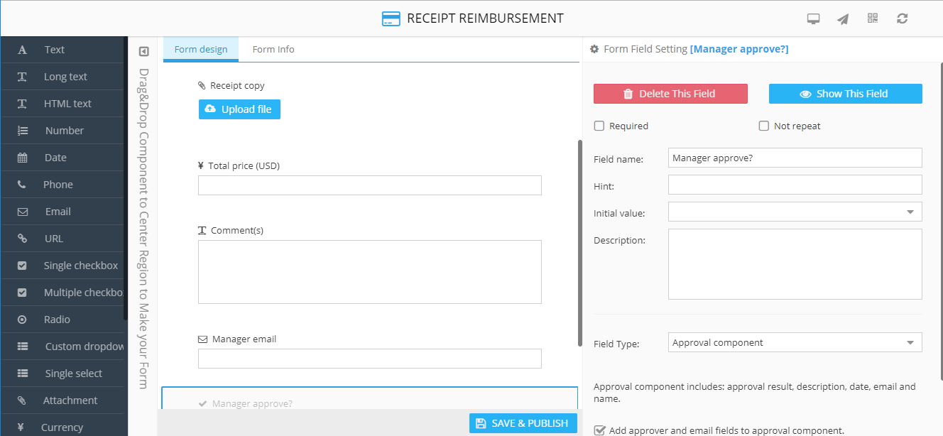
Task: Click the SAVE & PUBLISH button
Action: click(x=523, y=423)
